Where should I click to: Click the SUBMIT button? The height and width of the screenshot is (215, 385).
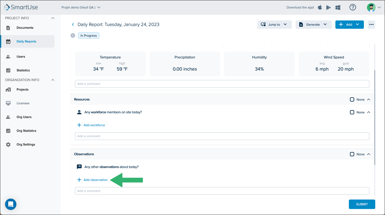click(362, 204)
